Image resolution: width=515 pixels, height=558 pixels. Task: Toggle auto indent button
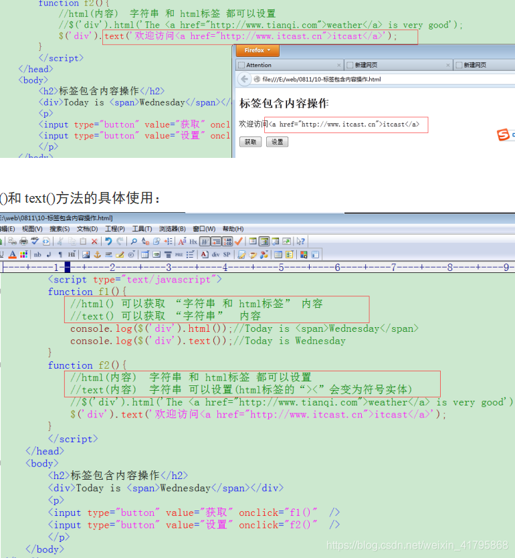pyautogui.click(x=216, y=242)
